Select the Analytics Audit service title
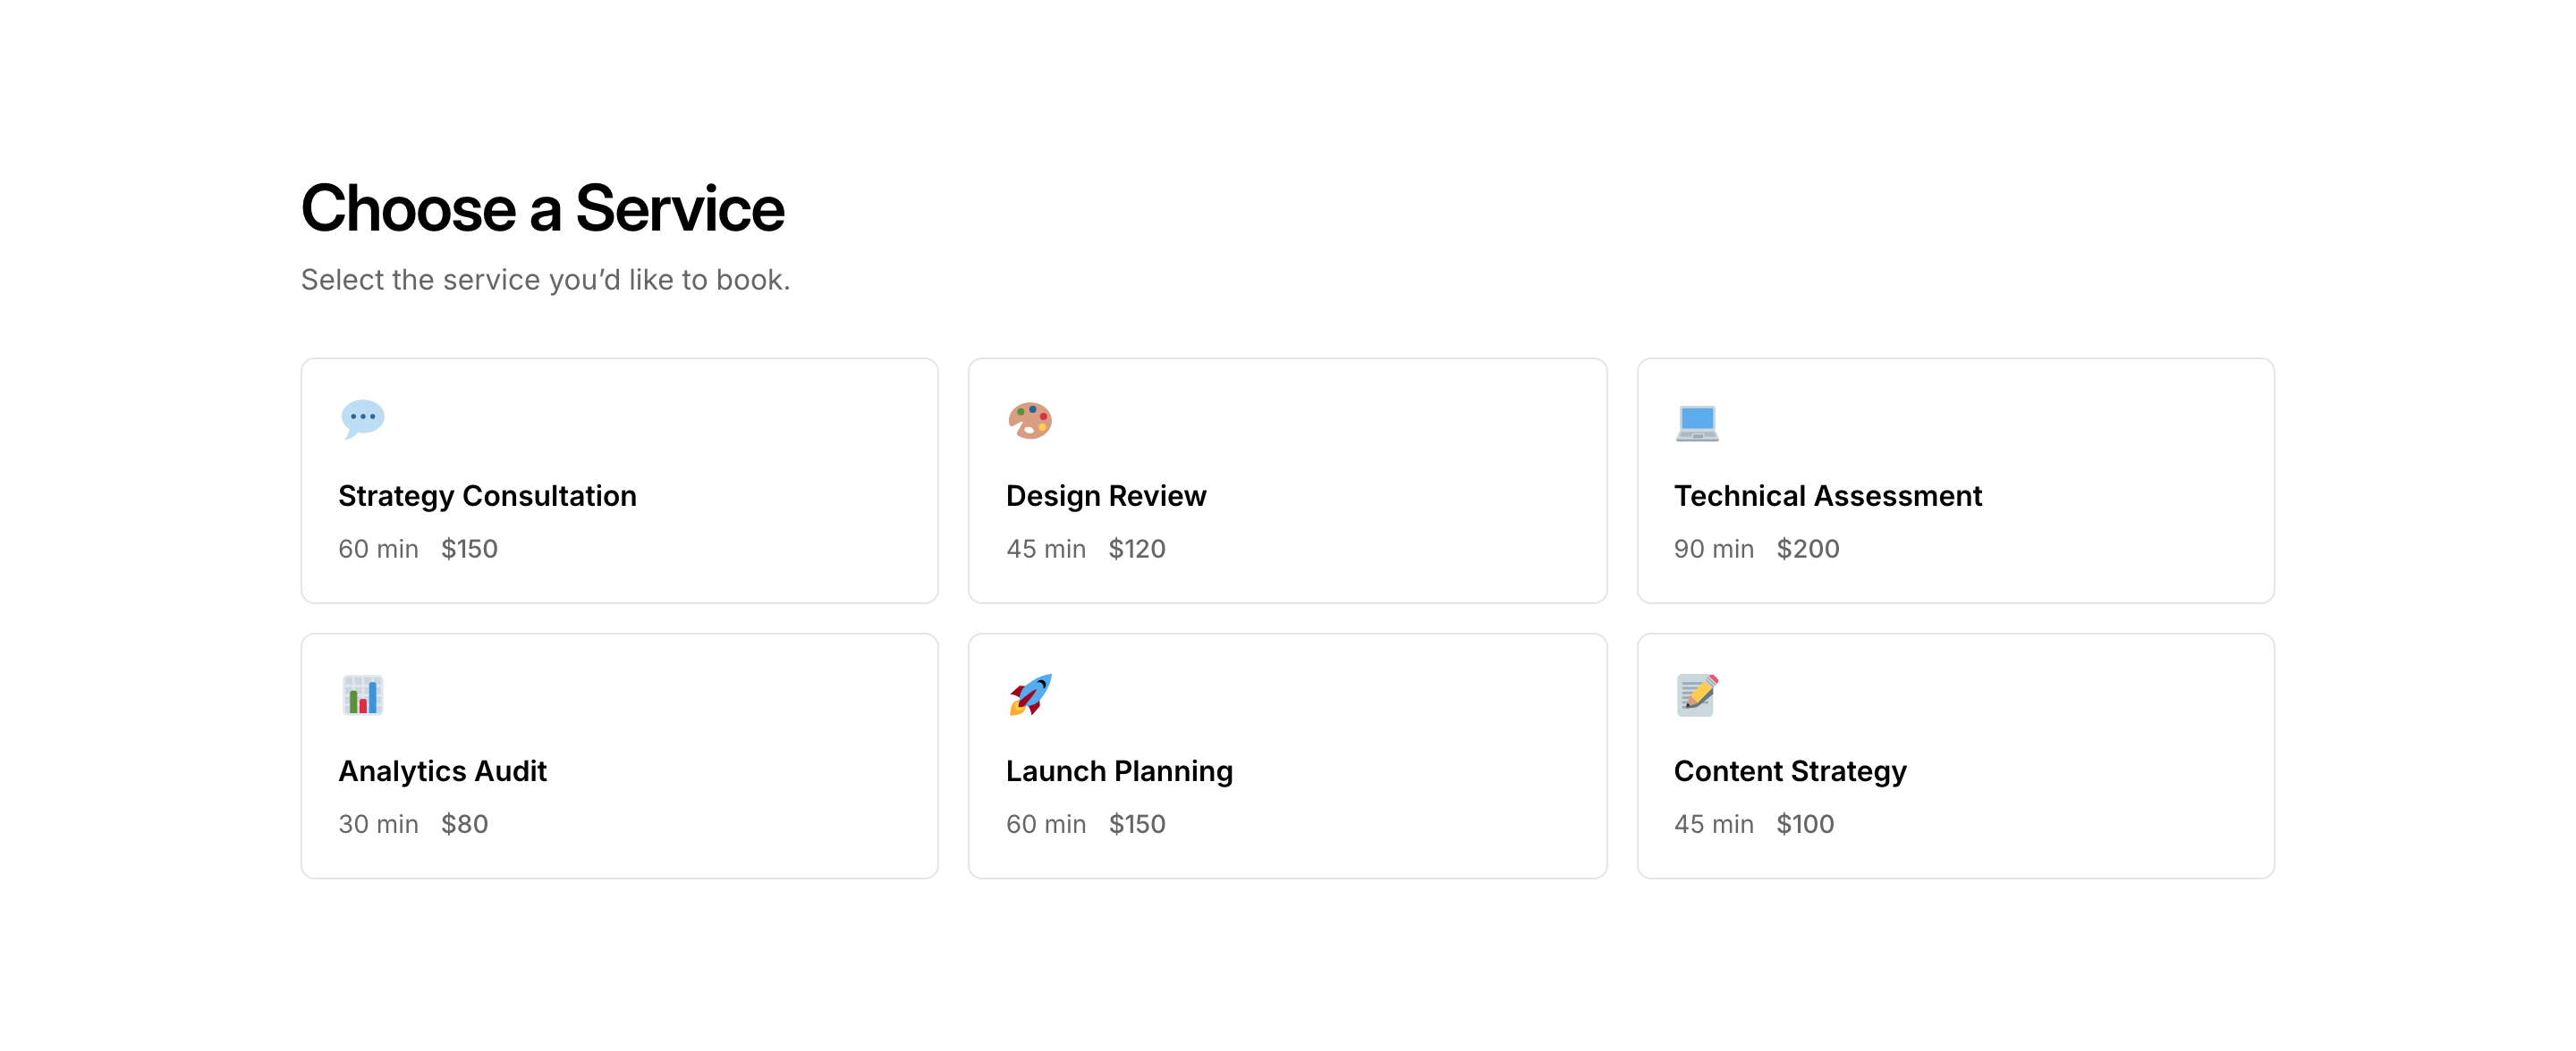Viewport: 2576px width, 1051px height. 442,771
